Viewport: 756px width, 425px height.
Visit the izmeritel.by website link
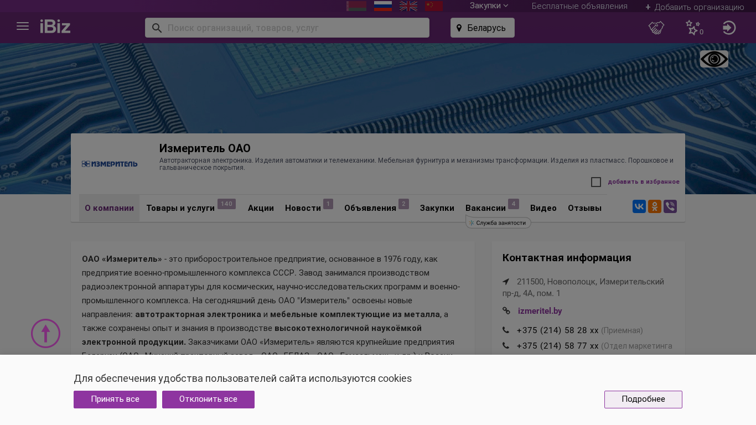[540, 311]
